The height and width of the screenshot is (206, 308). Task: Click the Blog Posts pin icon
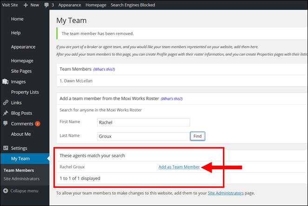click(5, 113)
